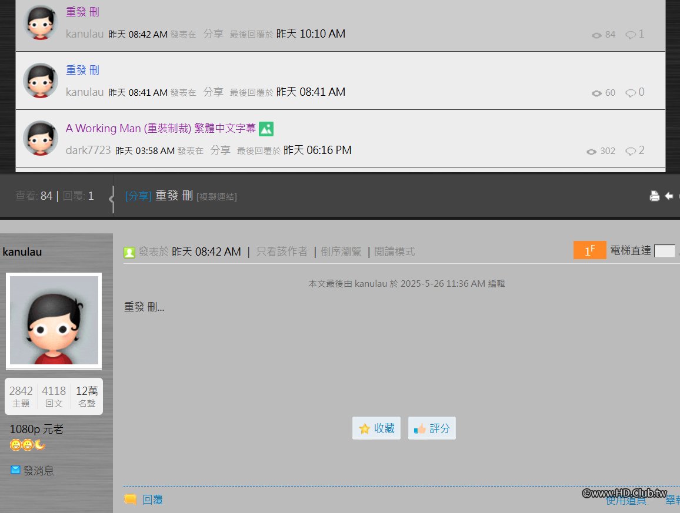Open kanulau profile in 08:41 AM row
Screen dimensions: 680x513
coord(85,92)
